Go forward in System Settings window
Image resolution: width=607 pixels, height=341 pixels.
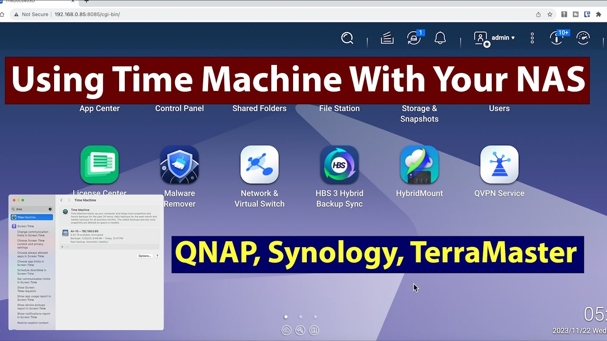tap(69, 200)
